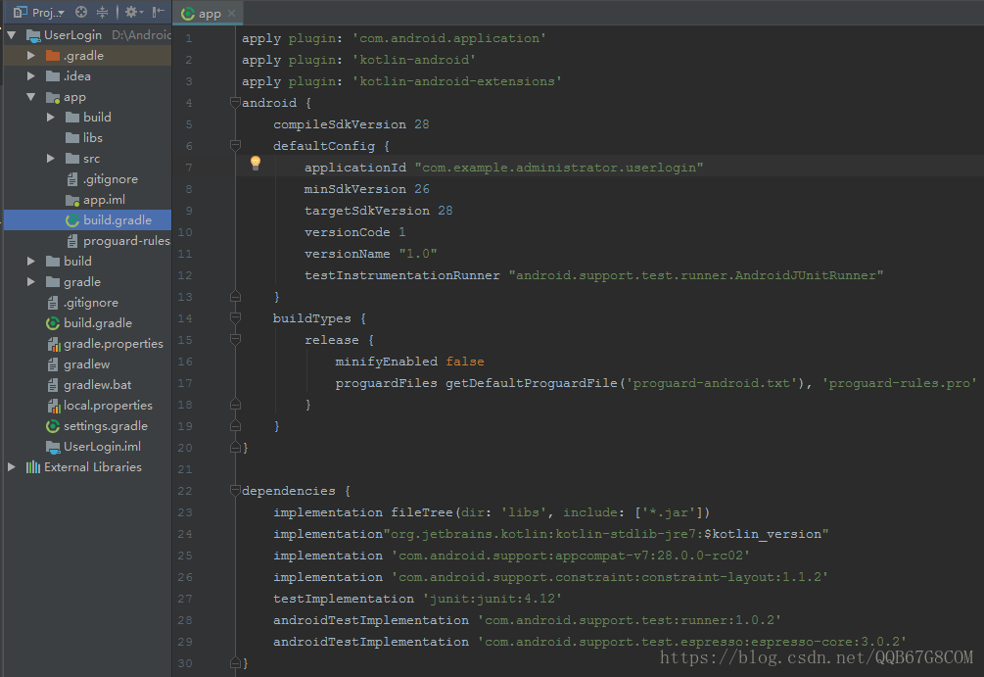Click the .gradle folder icon
Screen dimensions: 984x677
[x=53, y=55]
